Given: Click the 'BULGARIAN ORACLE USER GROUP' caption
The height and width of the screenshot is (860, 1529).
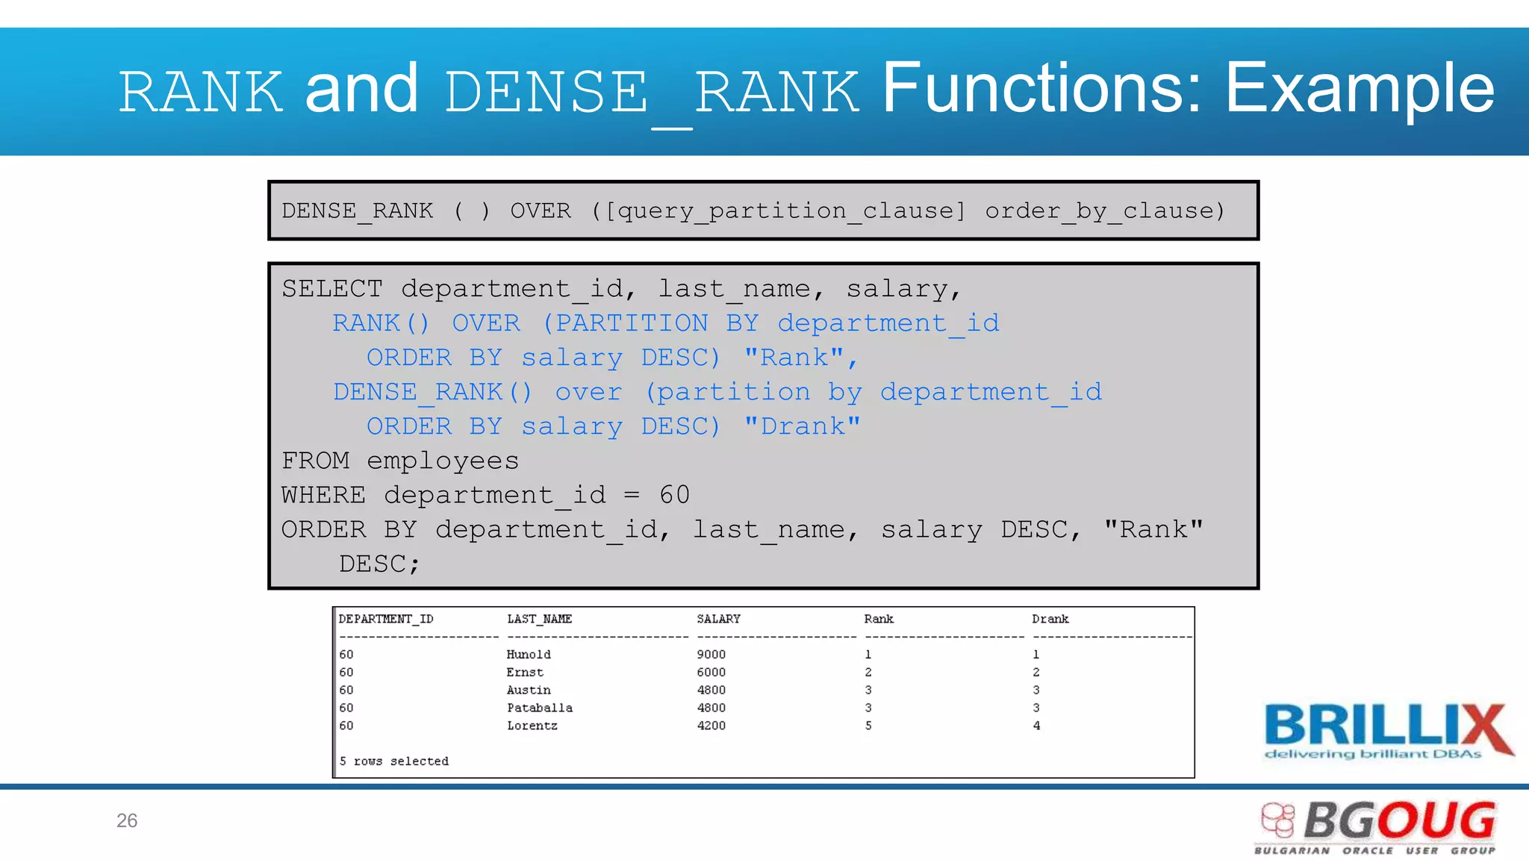Looking at the screenshot, I should [x=1375, y=850].
